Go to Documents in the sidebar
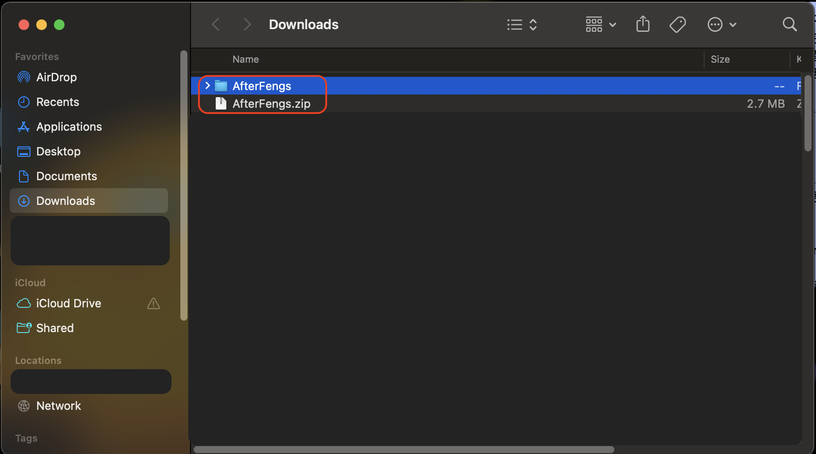816x454 pixels. point(66,176)
